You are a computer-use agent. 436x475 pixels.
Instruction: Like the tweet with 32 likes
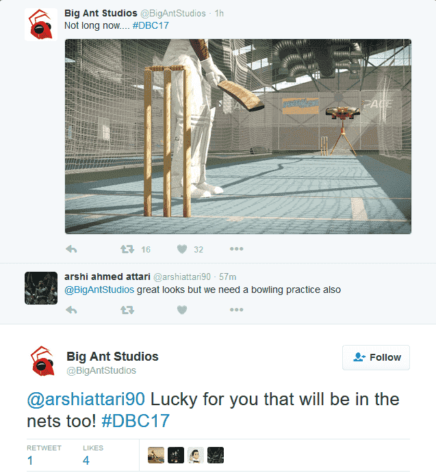pos(182,249)
